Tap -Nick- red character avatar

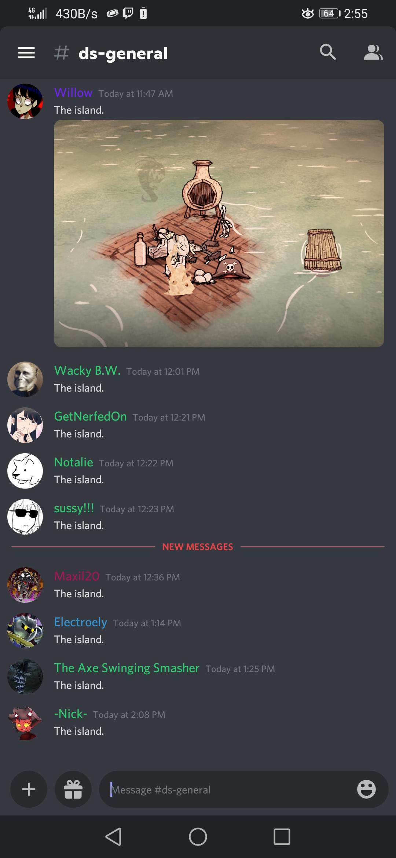(x=25, y=723)
